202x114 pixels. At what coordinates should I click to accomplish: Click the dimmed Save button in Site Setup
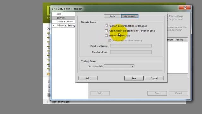(157, 93)
